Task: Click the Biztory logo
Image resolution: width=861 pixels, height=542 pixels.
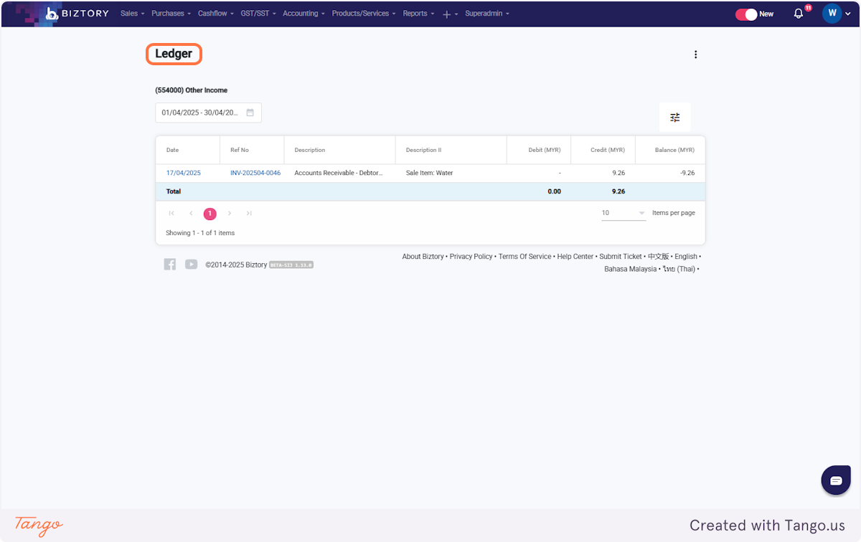Action: [77, 14]
